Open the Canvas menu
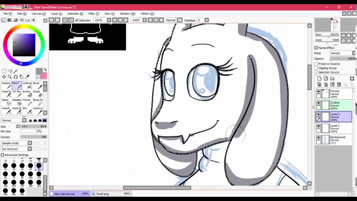 (x=38, y=14)
